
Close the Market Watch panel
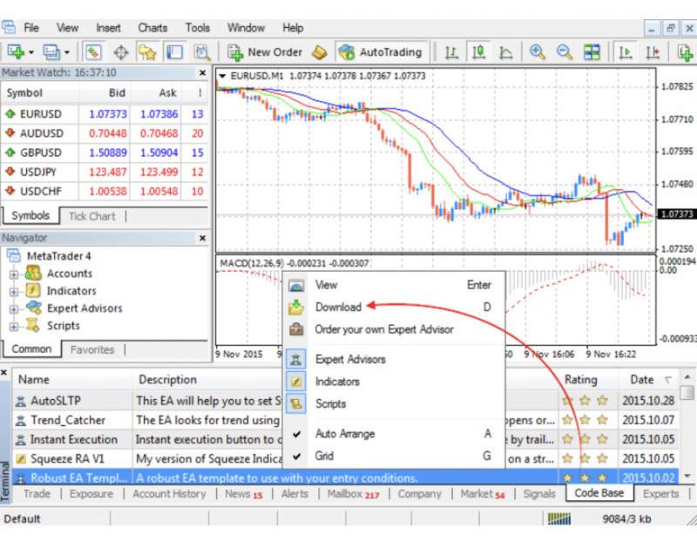pos(202,72)
